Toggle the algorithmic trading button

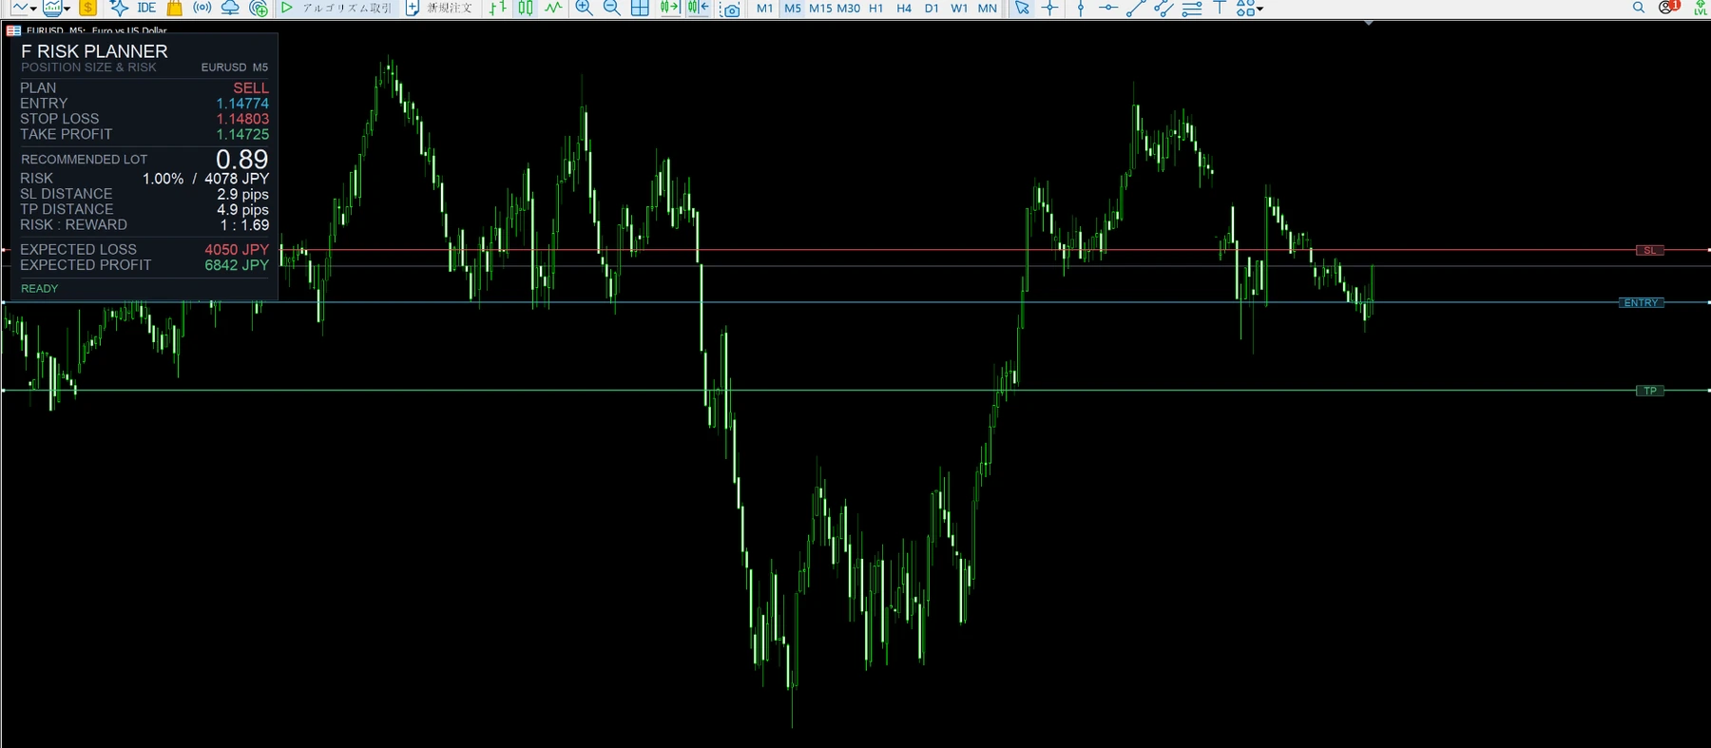tap(336, 8)
